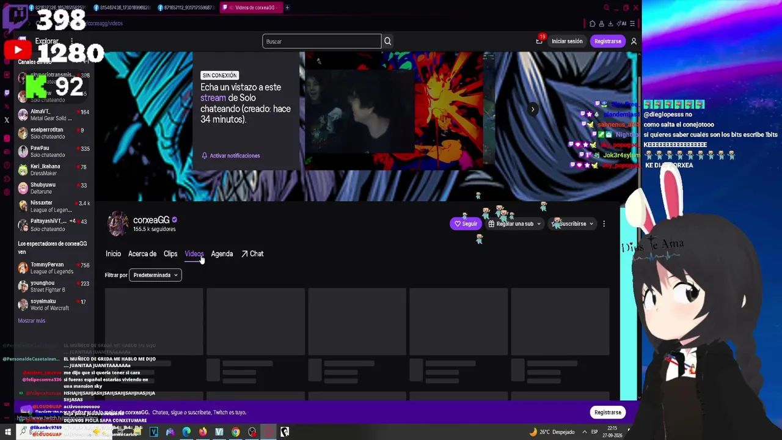Click the corxeaGG channel avatar

[x=118, y=224]
